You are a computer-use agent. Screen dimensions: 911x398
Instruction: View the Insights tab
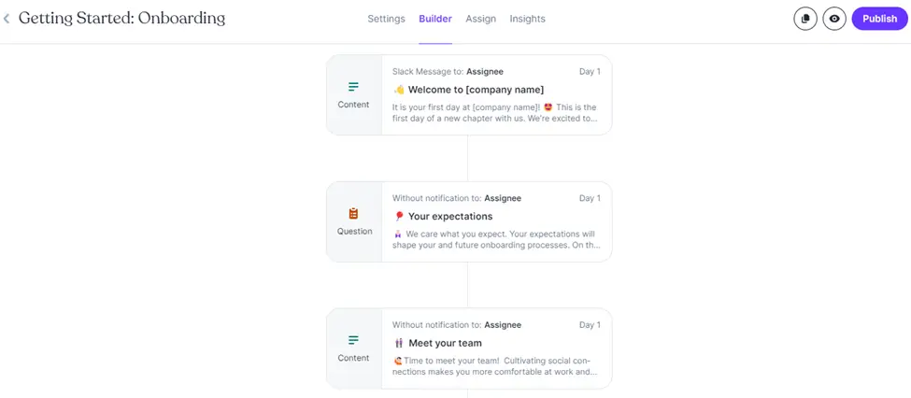(528, 19)
